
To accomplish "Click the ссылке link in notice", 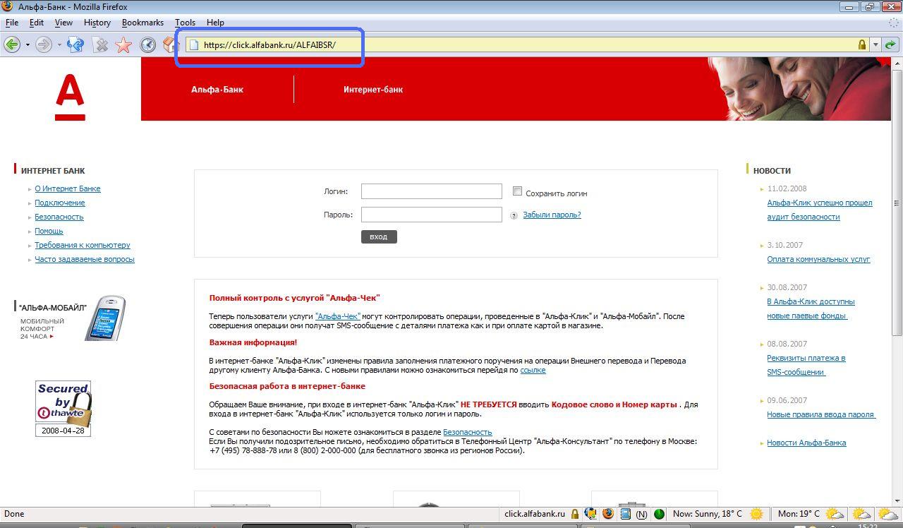I will 533,370.
